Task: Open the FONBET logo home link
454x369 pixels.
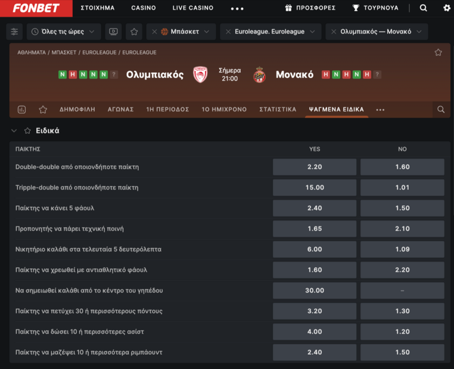Action: (36, 8)
